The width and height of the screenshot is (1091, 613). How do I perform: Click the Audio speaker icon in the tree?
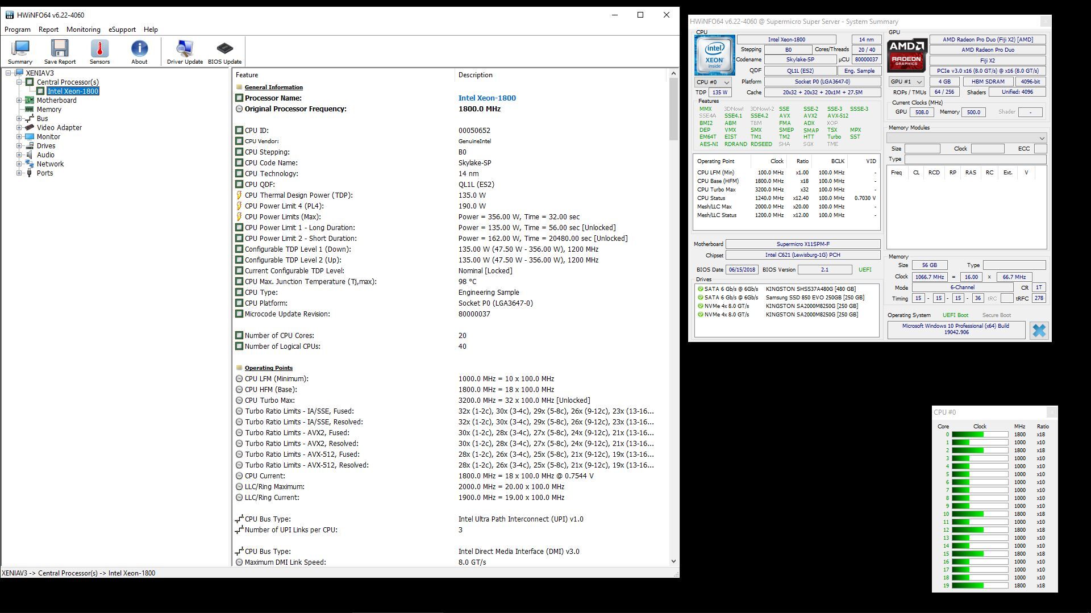30,155
